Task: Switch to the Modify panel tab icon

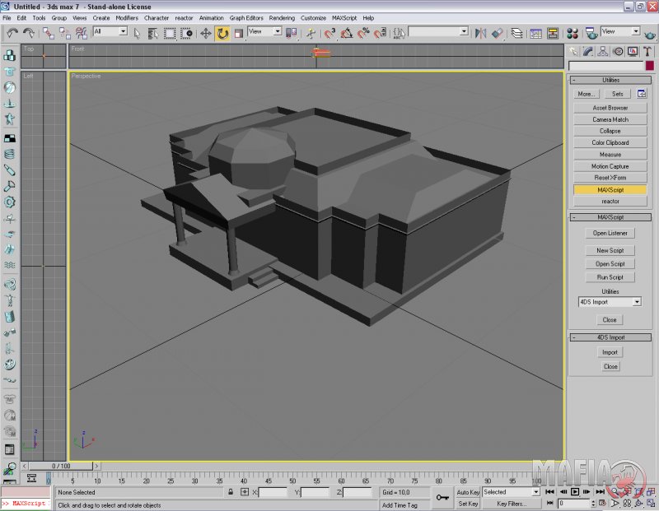Action: 587,52
